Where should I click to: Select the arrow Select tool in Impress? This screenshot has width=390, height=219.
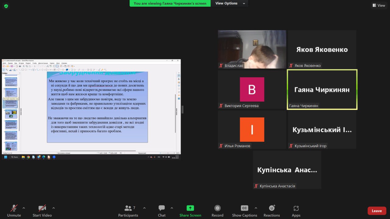[4, 70]
